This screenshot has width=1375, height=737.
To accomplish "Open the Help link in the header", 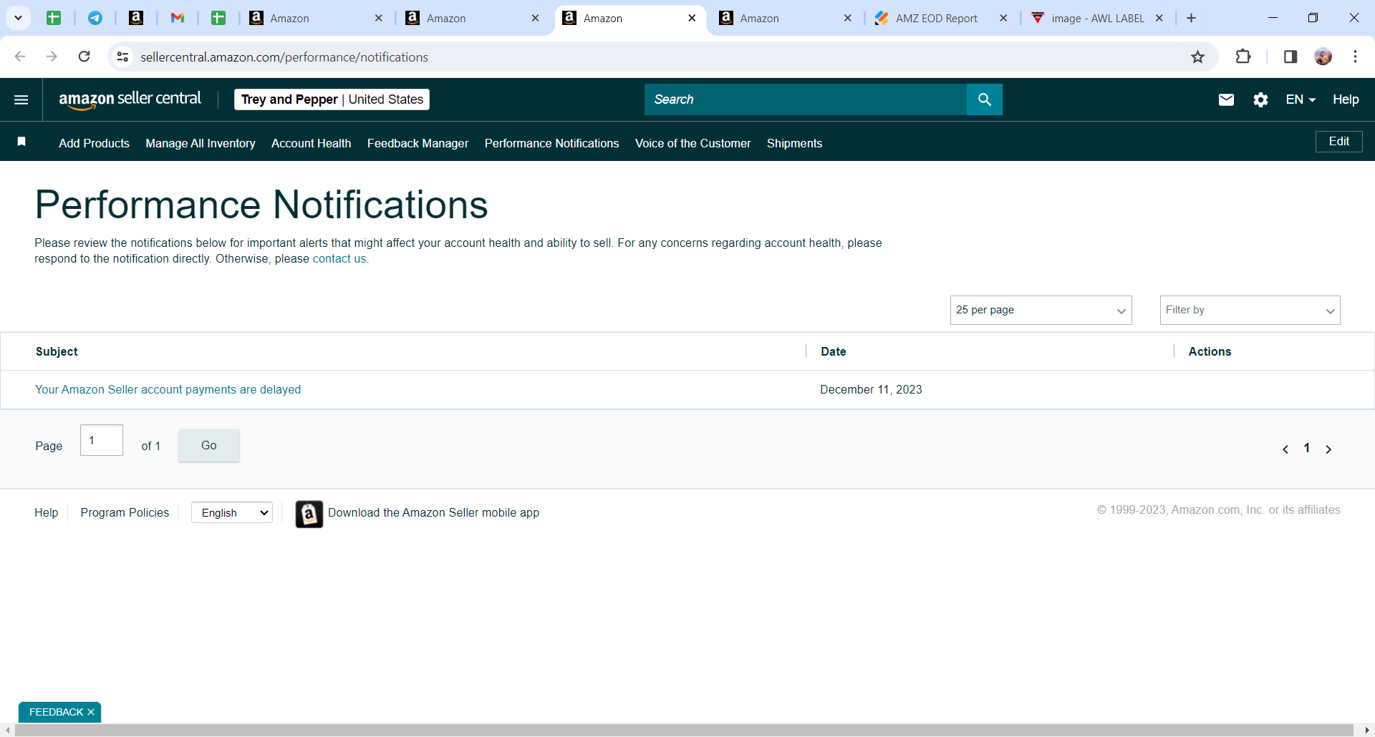I will pyautogui.click(x=1346, y=99).
